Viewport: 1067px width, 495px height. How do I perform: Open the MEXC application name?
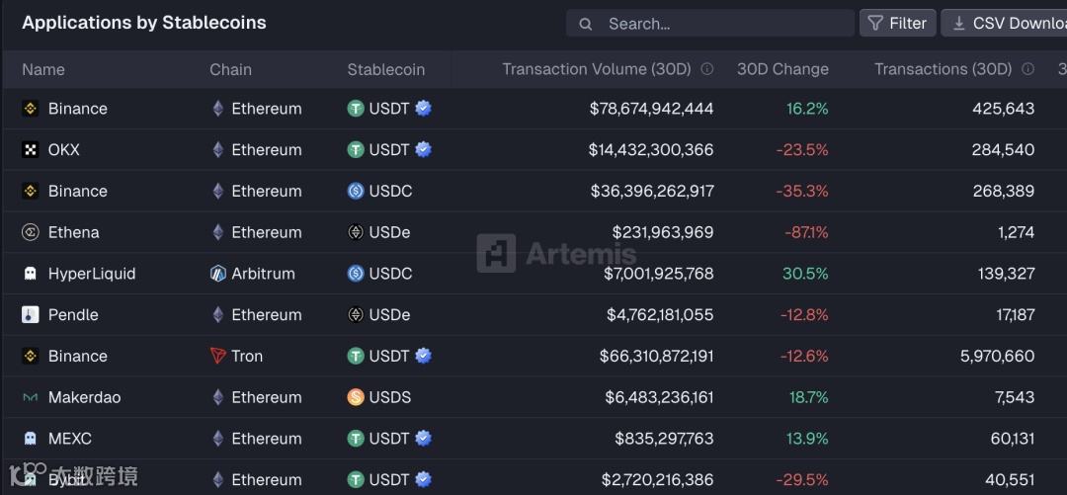[70, 439]
